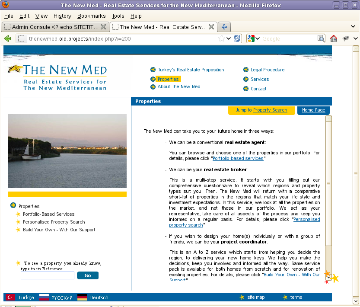The height and width of the screenshot is (307, 360).
Task: Open the History menu
Action: 62,16
